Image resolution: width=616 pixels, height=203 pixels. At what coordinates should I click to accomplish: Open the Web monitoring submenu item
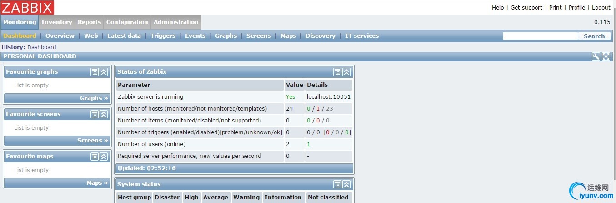coord(91,36)
